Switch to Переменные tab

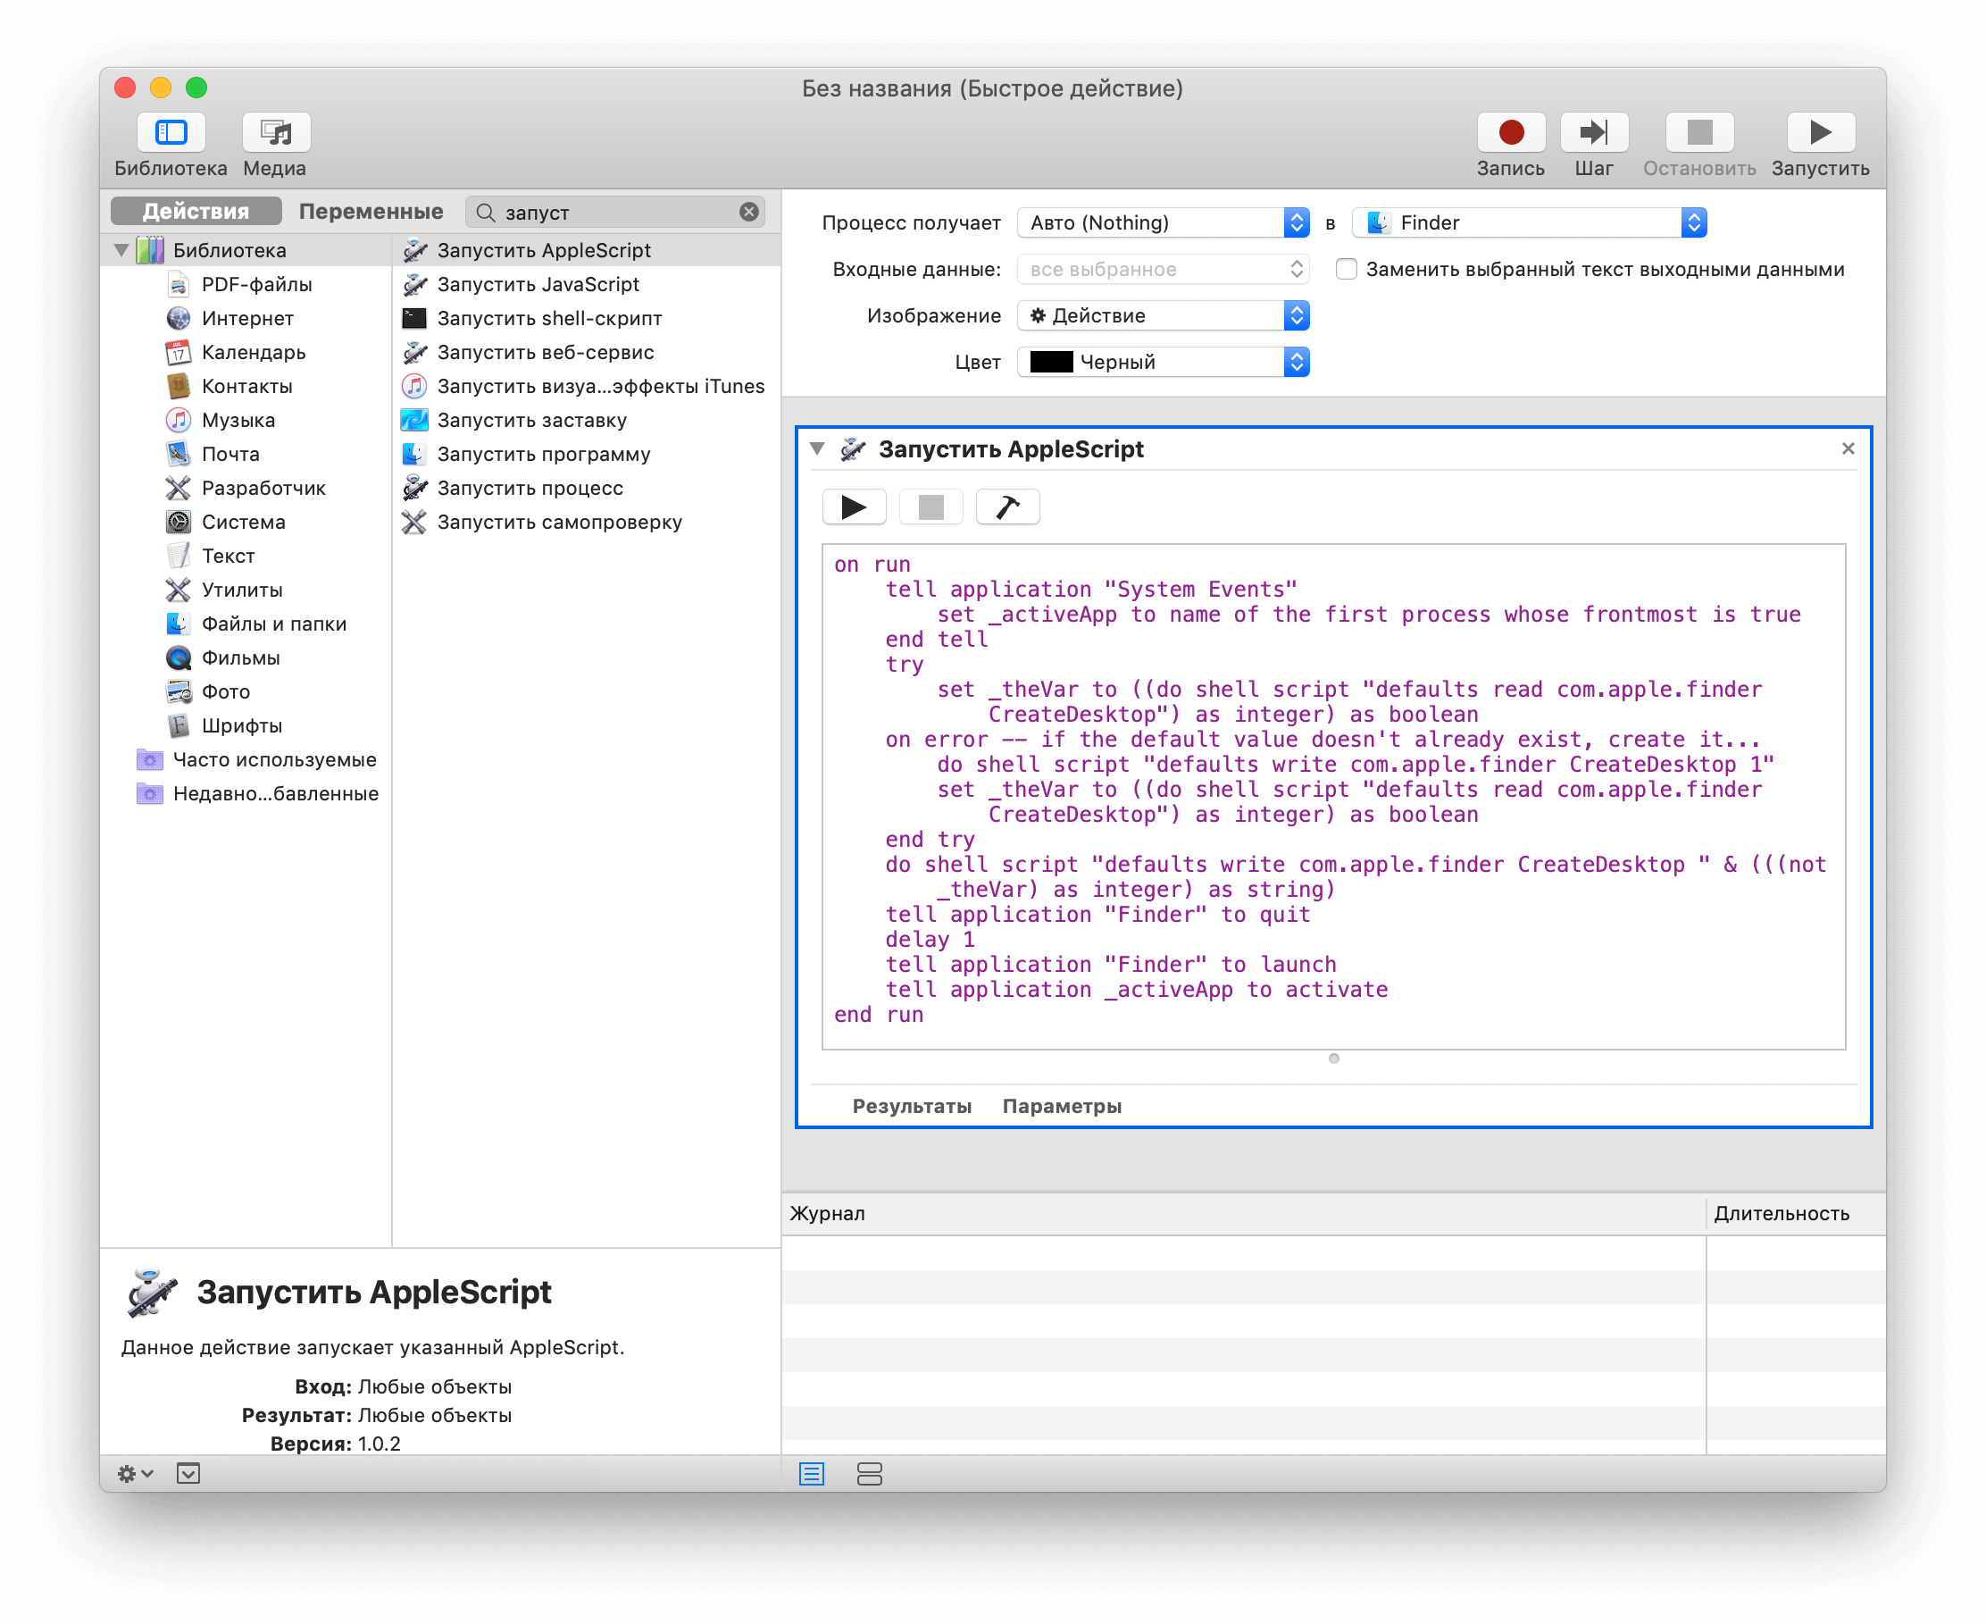pos(371,212)
